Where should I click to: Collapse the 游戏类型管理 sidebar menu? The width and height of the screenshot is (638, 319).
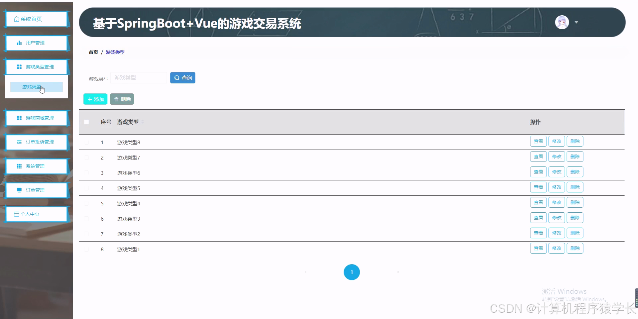click(x=37, y=67)
